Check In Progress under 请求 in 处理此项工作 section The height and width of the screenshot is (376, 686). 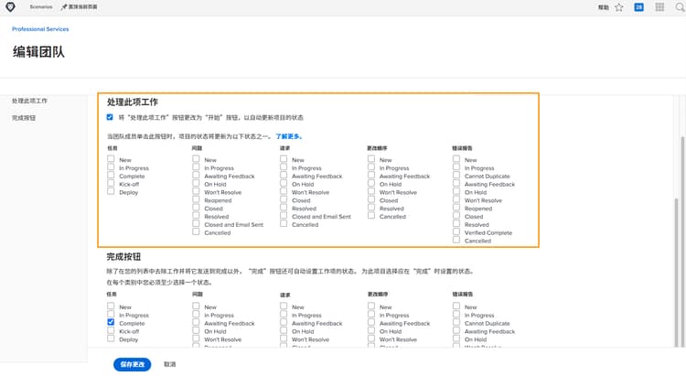click(x=284, y=167)
